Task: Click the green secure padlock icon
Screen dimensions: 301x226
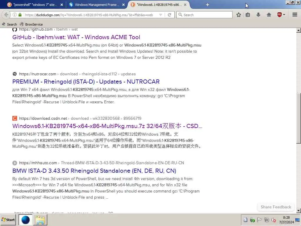Action: coord(20,15)
